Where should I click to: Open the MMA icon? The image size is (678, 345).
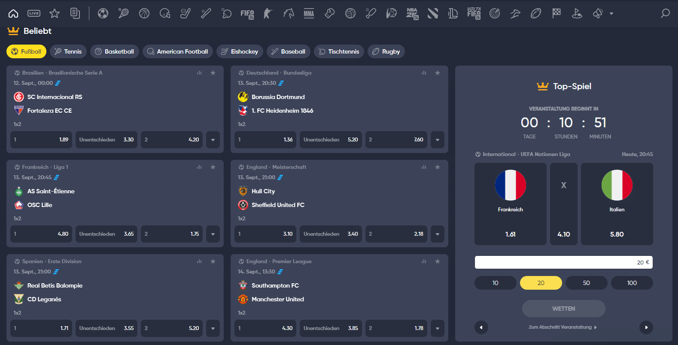(x=309, y=14)
